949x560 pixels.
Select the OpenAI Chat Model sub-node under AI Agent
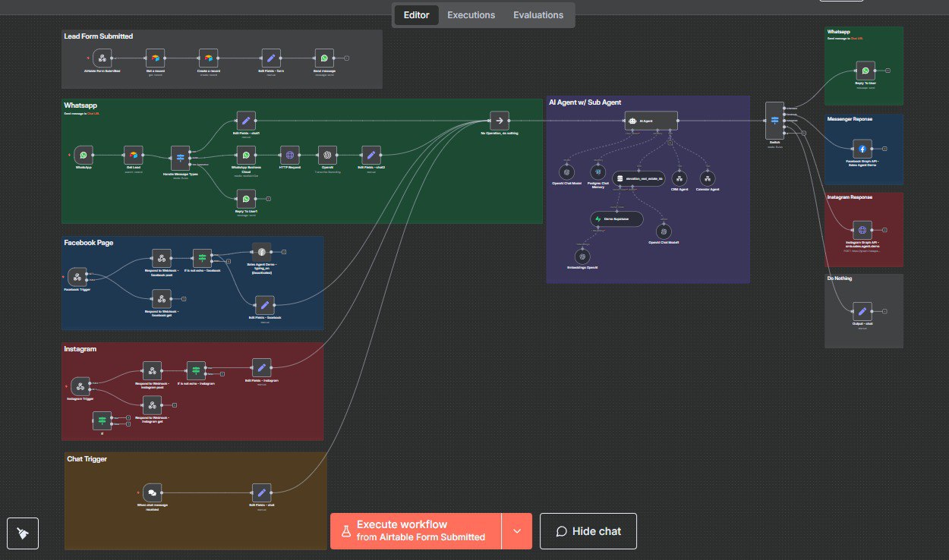566,171
